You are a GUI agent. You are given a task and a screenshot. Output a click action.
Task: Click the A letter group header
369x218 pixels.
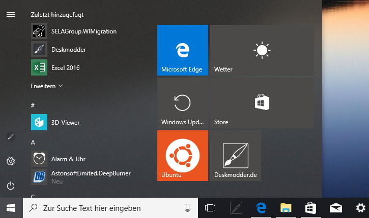click(33, 142)
